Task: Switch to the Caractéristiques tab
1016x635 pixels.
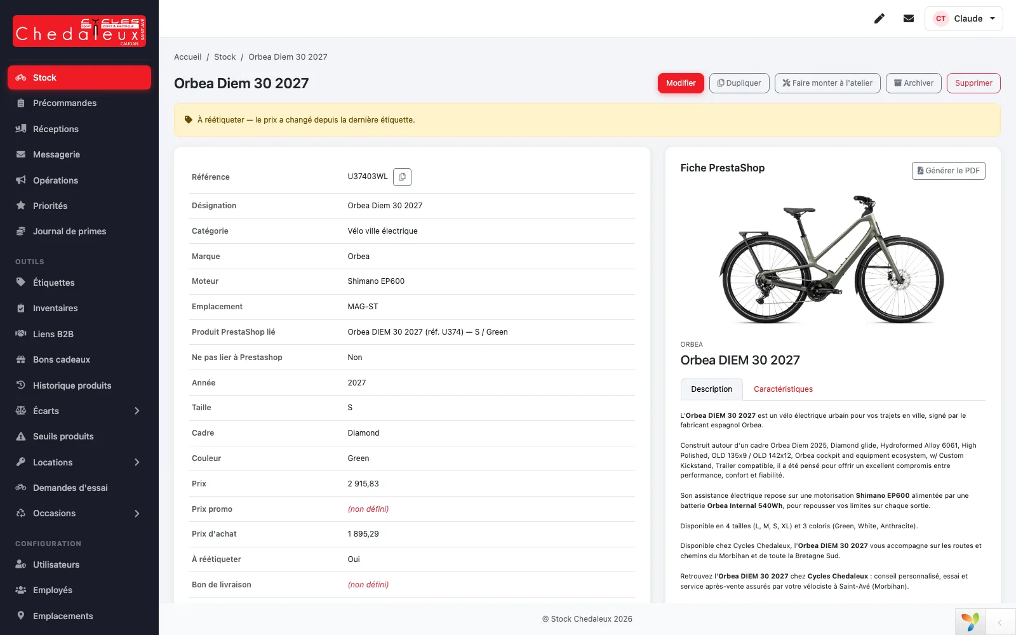Action: click(783, 389)
